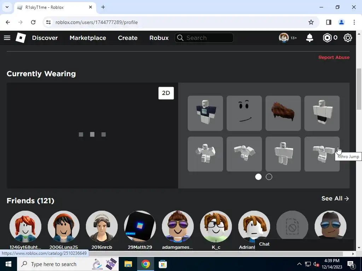Image resolution: width=362 pixels, height=271 pixels.
Task: Open Chrome profile account icon
Action: (x=341, y=22)
